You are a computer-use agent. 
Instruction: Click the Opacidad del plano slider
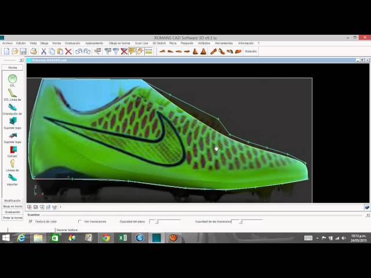coord(165,221)
